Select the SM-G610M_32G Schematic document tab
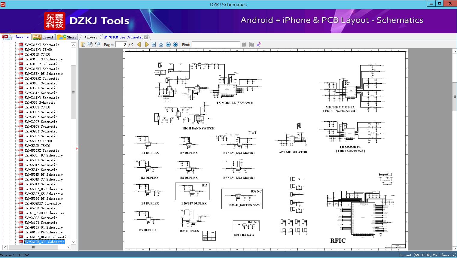Viewport: 457px width, 258px height. coord(123,37)
